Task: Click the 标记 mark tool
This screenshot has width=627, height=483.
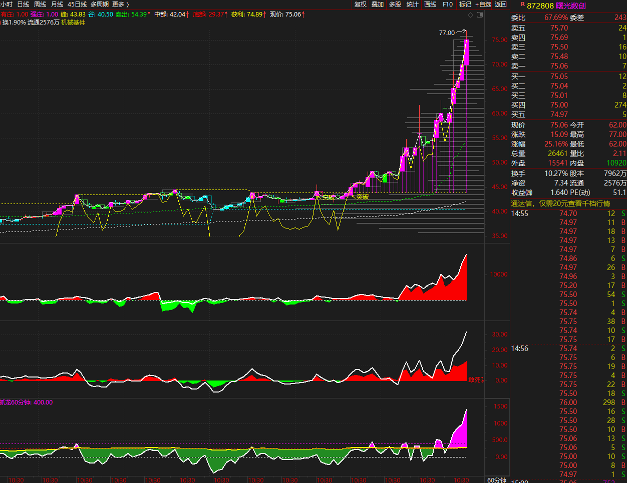Action: click(x=465, y=4)
